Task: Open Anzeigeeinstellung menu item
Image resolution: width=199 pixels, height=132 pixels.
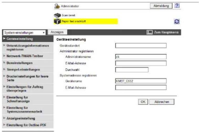Action: (x=28, y=118)
